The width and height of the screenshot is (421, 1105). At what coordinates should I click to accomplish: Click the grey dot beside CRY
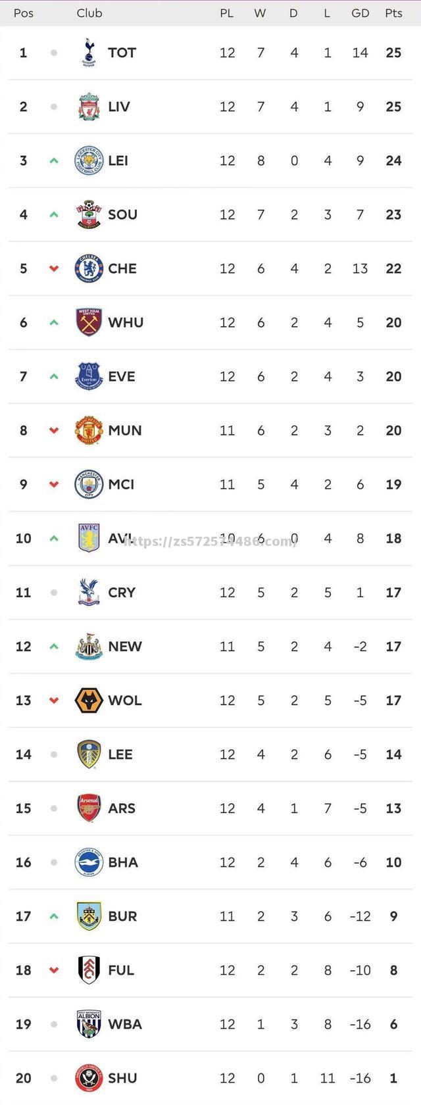click(54, 593)
